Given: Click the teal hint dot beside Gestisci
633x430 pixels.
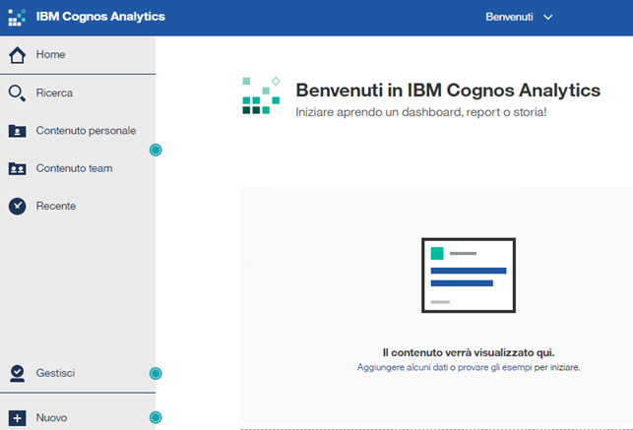Looking at the screenshot, I should (156, 374).
